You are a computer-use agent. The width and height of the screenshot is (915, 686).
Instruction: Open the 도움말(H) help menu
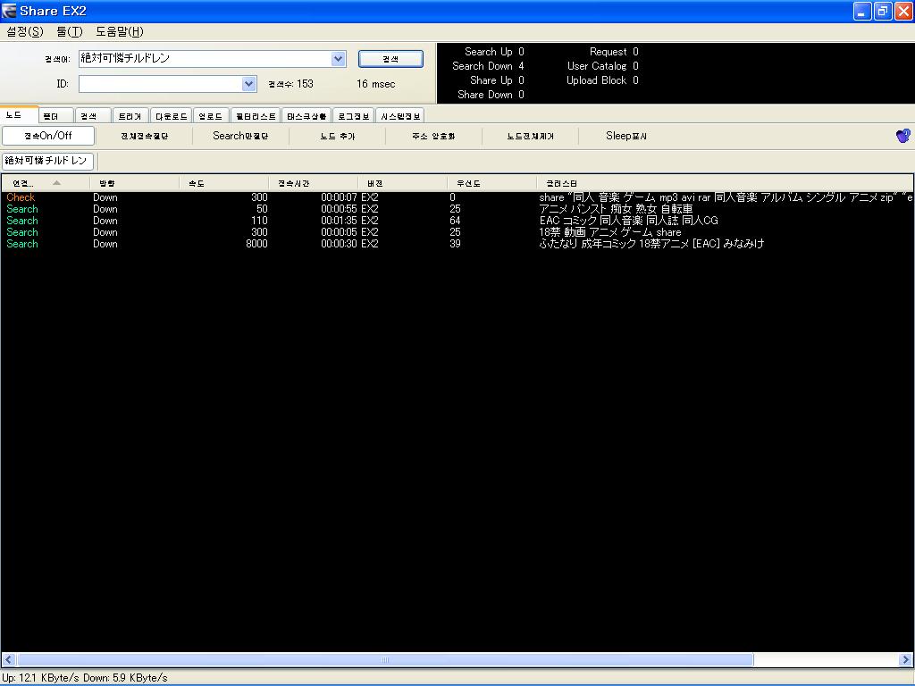pos(120,31)
